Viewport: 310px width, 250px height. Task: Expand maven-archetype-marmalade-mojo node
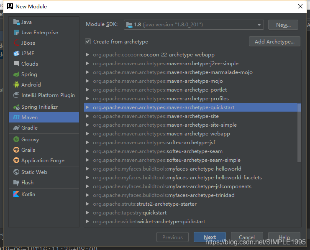[x=87, y=72]
